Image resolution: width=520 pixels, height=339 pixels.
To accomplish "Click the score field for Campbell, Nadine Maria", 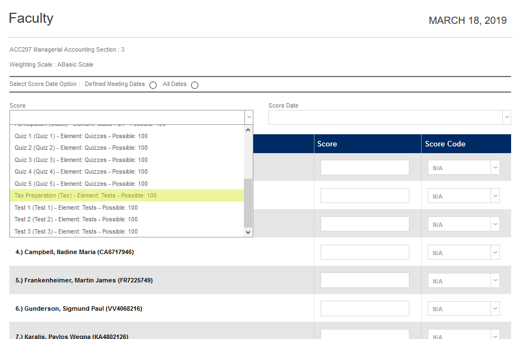I will pyautogui.click(x=364, y=252).
